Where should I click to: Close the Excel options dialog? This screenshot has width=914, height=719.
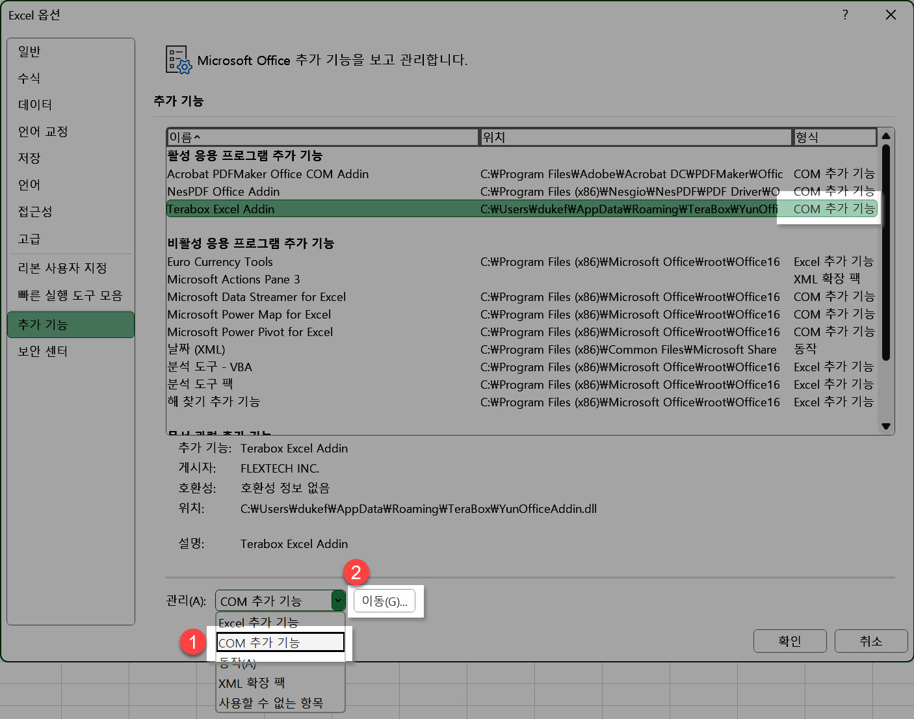tap(891, 14)
